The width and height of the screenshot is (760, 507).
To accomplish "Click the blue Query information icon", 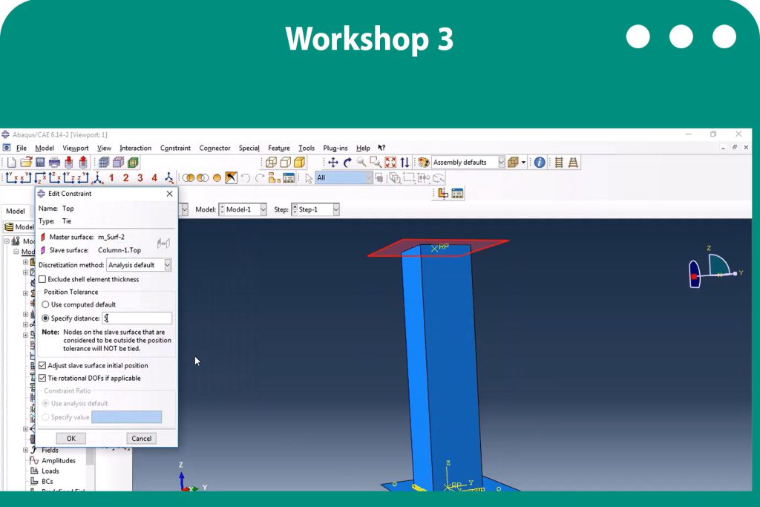I will click(540, 163).
